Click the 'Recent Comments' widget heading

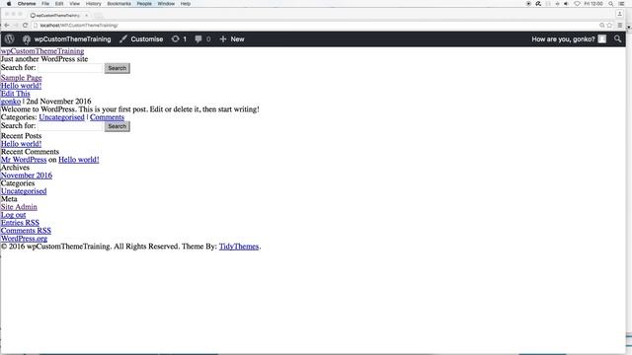(x=30, y=152)
